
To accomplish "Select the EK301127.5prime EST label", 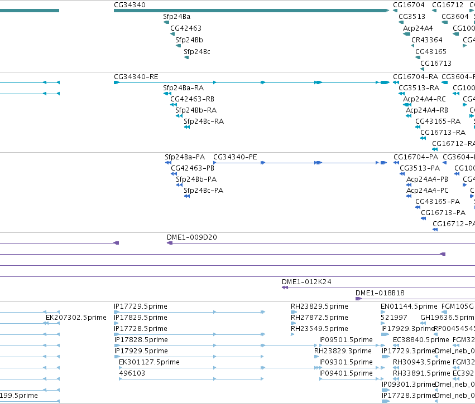I will click(149, 363).
